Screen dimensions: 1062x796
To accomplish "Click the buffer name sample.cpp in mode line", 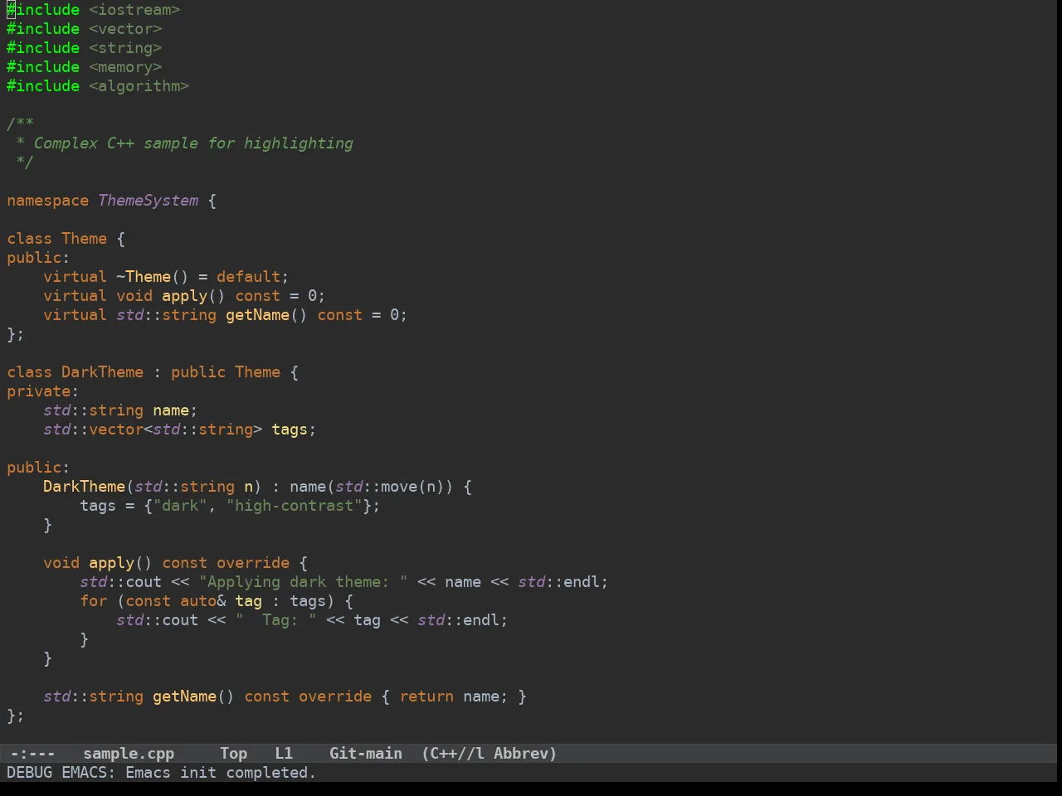I will tap(129, 754).
